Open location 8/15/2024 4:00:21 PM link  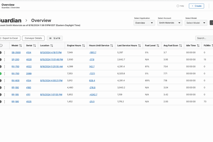51,81
